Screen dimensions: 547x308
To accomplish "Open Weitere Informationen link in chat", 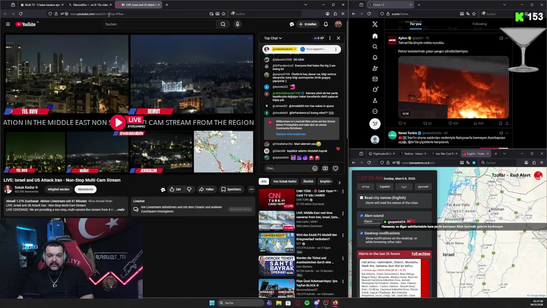I will click(x=291, y=134).
